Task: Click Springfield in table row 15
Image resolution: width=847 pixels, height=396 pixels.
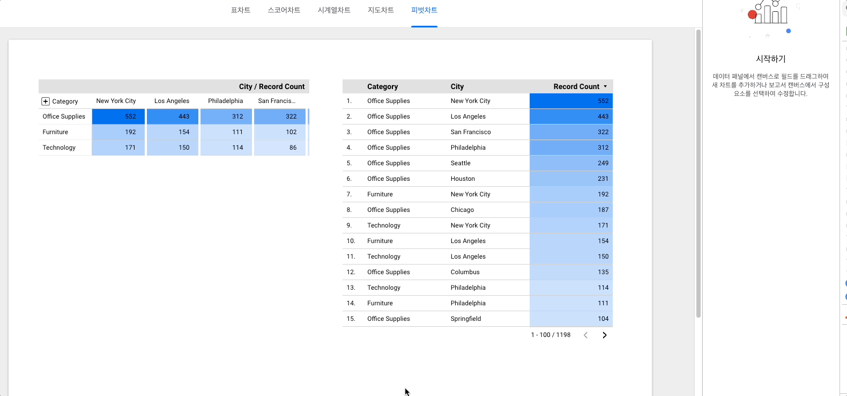Action: tap(466, 319)
